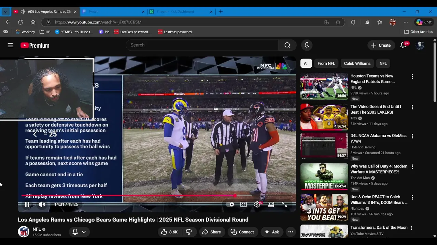Open the Create button
Screen dimensions: 437x245
(x=381, y=45)
